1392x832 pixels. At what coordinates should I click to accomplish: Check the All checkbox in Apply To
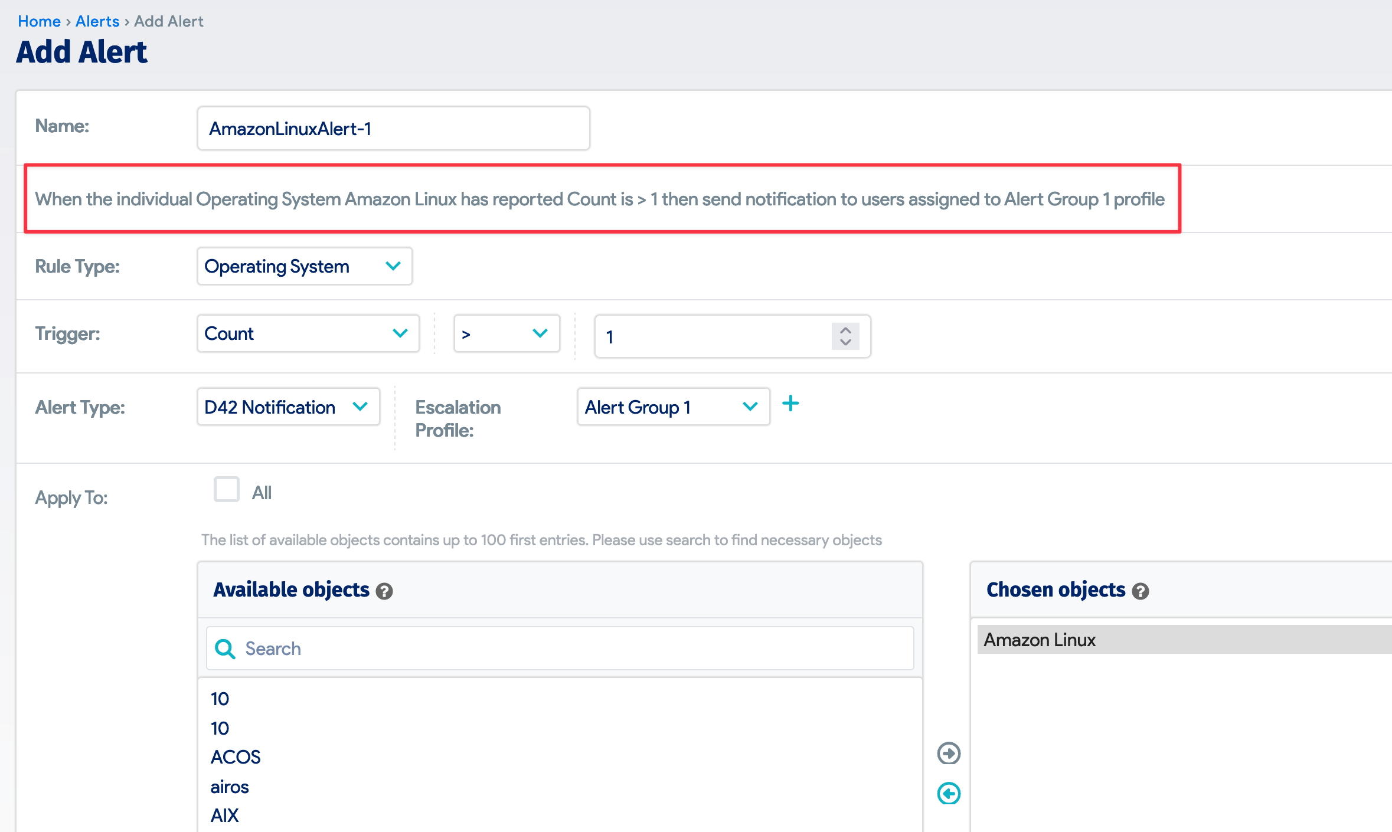coord(227,490)
